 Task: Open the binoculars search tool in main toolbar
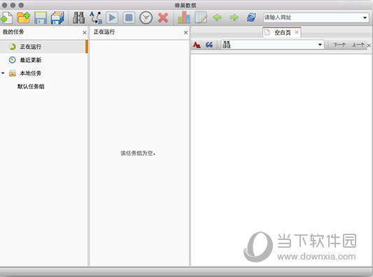tap(78, 17)
